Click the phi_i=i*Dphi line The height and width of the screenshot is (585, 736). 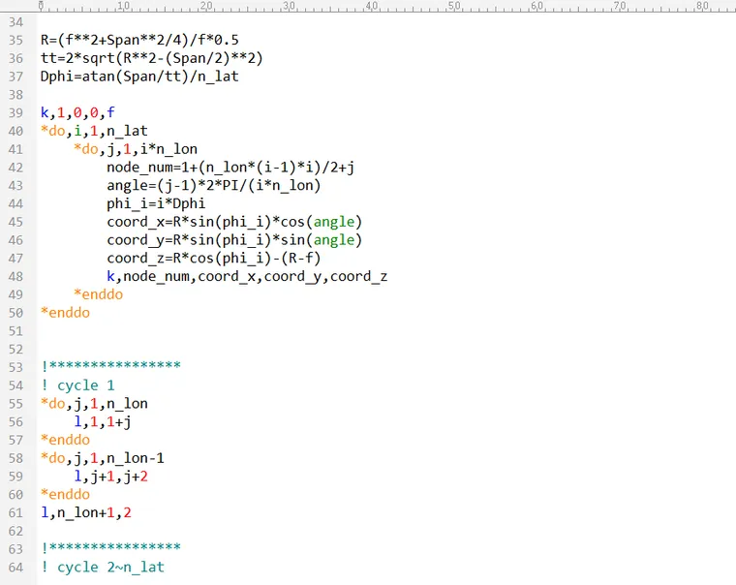[156, 203]
